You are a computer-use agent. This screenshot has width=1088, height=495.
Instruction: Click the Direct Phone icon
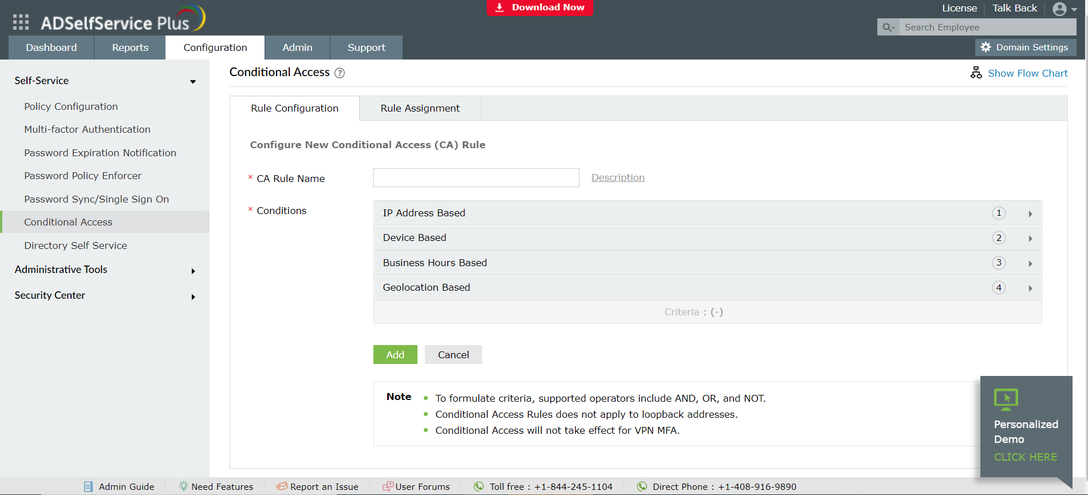coord(642,486)
